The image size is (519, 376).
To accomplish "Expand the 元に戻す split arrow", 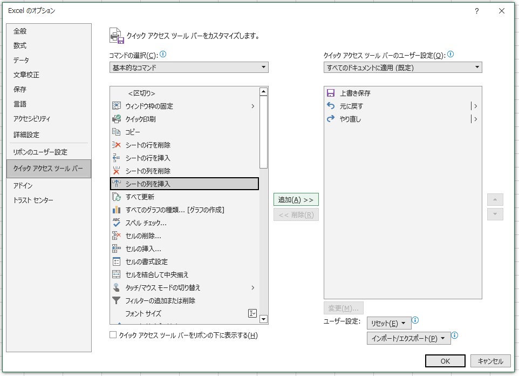I will point(475,106).
